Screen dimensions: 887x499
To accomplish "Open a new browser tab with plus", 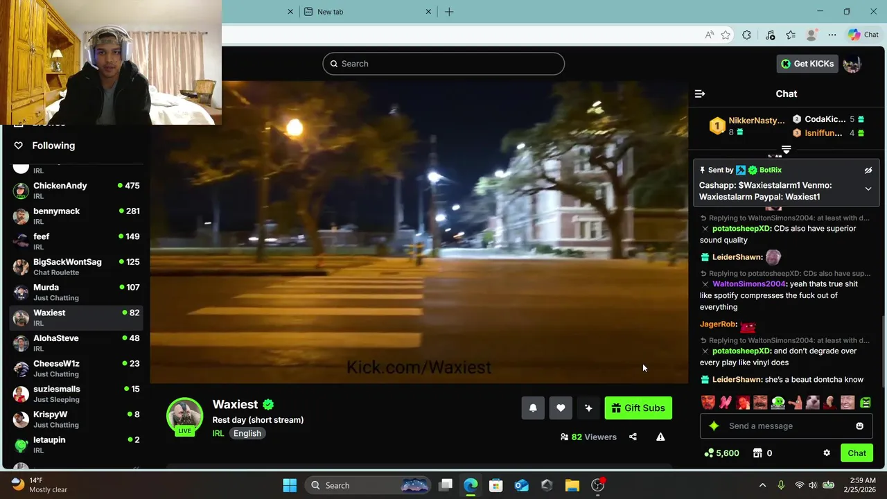I will [449, 12].
